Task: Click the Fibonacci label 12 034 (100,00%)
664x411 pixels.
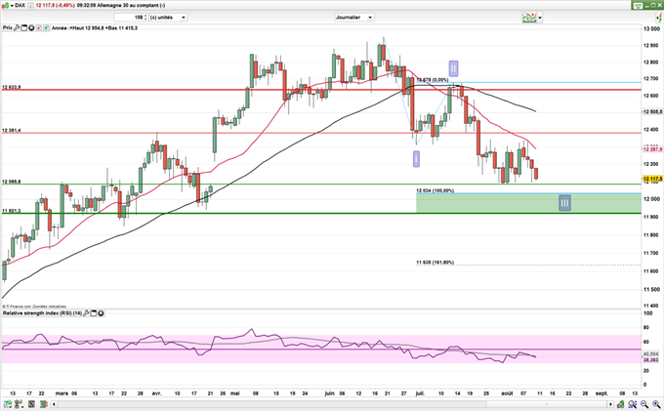Action: pyautogui.click(x=435, y=191)
